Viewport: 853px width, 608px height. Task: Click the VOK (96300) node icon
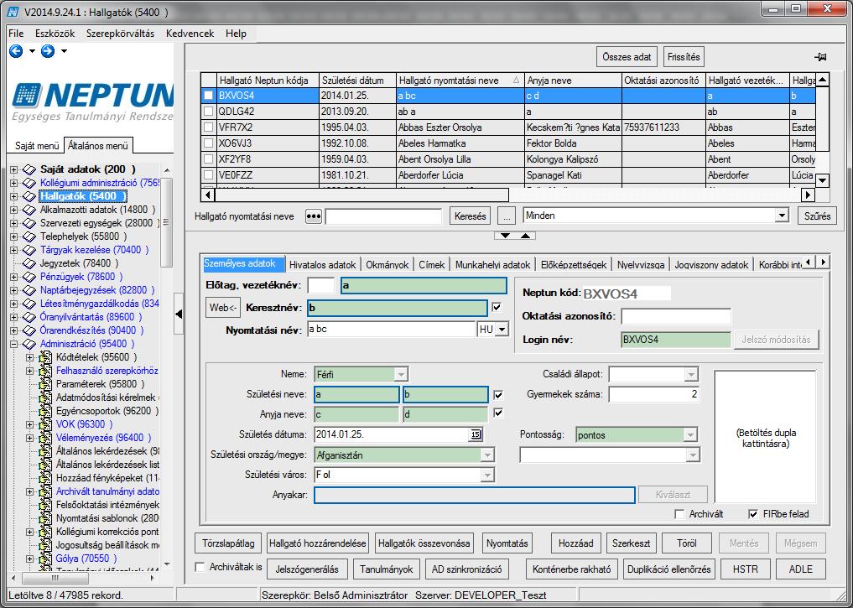coord(45,424)
